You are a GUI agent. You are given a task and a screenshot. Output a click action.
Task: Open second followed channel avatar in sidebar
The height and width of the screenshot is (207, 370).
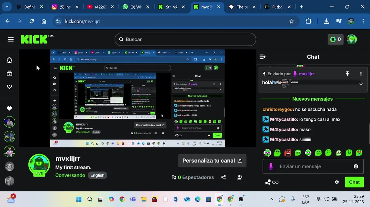click(x=10, y=137)
